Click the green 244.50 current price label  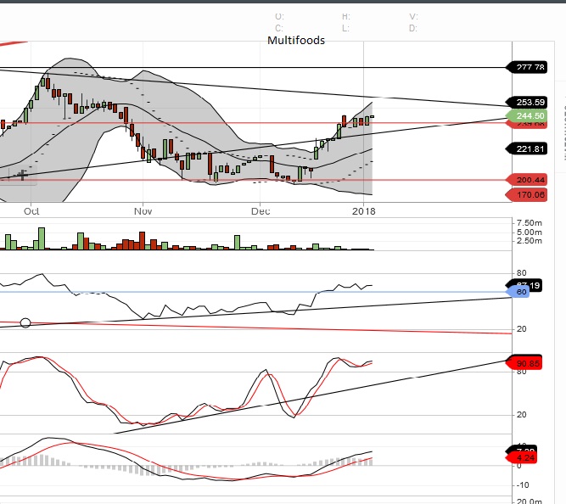[527, 116]
